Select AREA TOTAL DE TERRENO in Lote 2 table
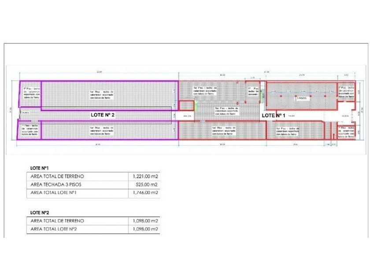The image size is (370, 278). (57, 221)
